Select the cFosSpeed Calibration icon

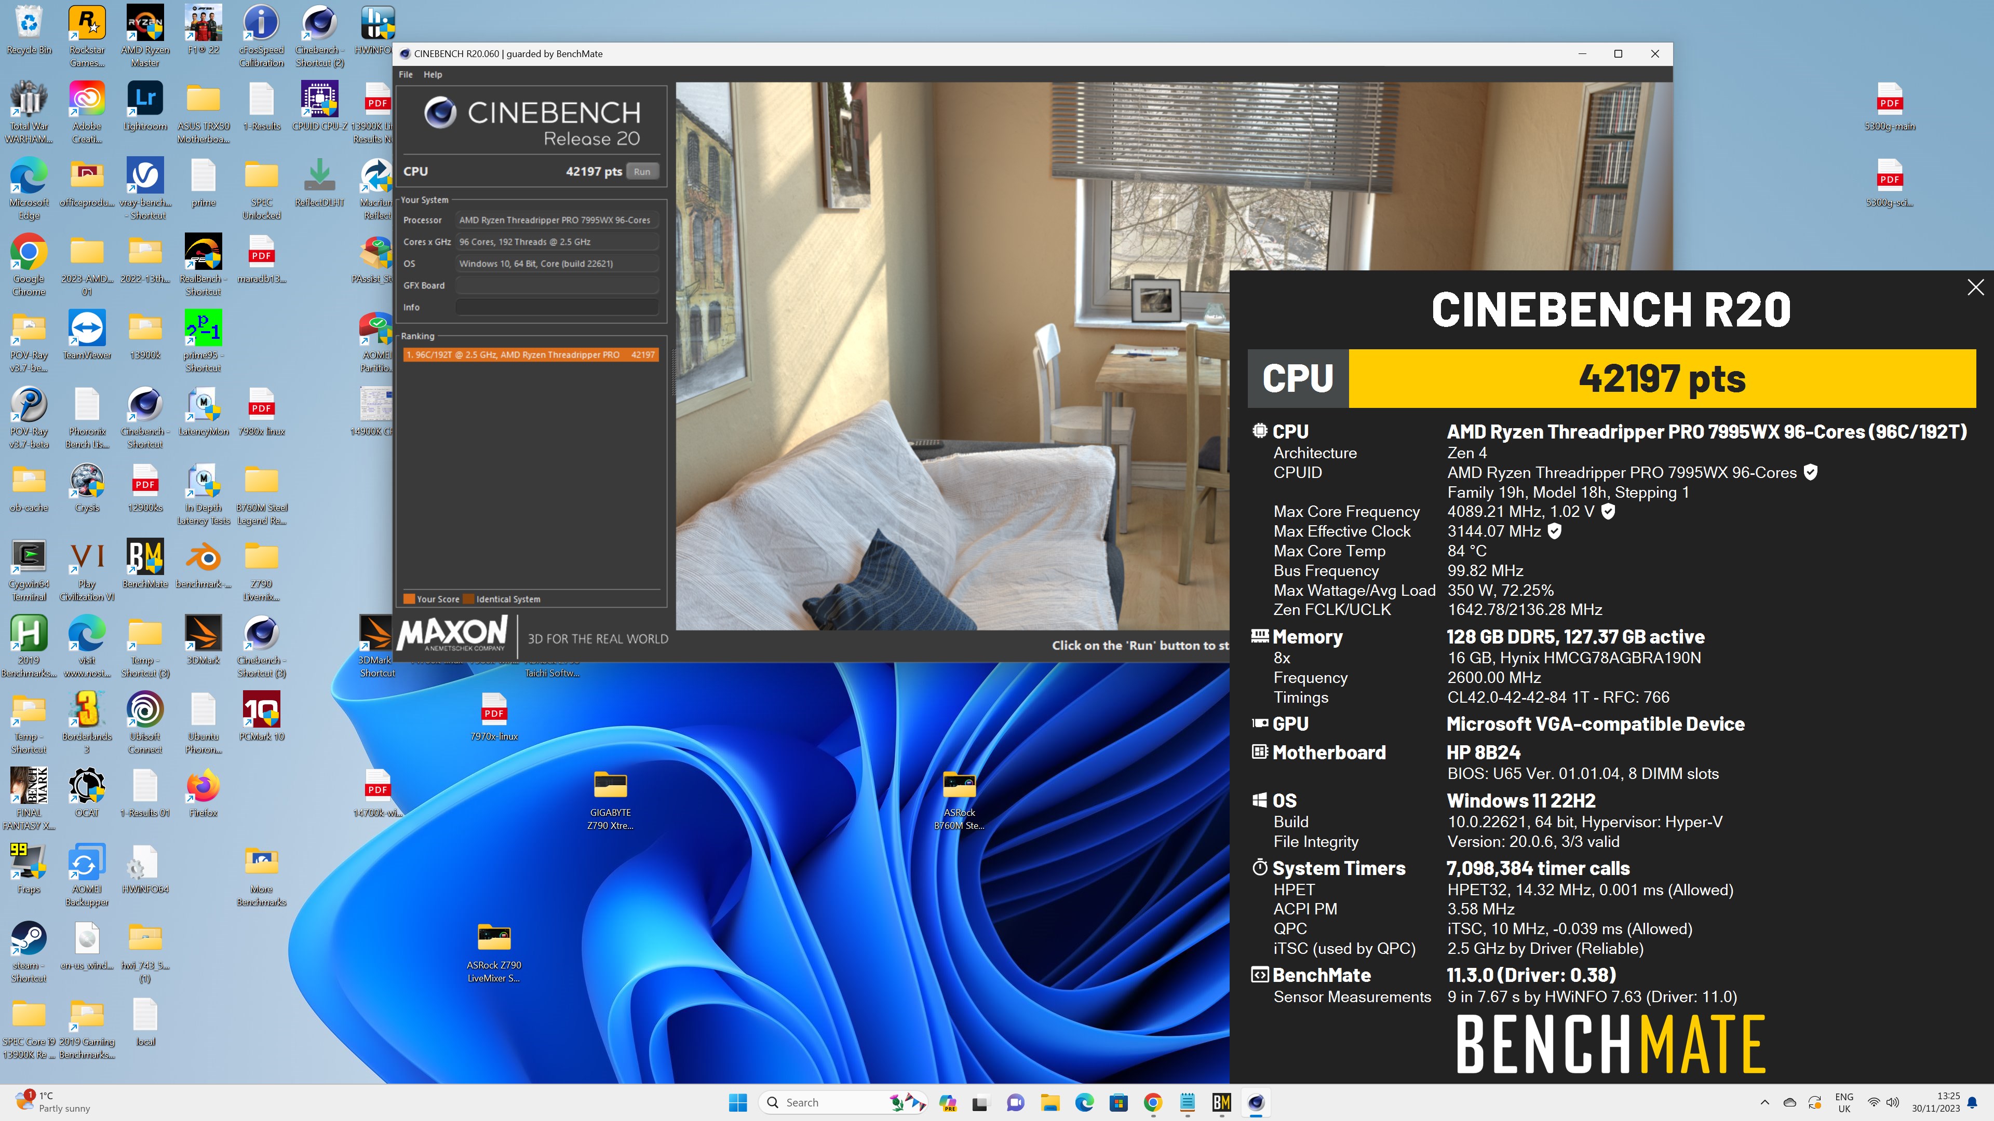(x=262, y=36)
